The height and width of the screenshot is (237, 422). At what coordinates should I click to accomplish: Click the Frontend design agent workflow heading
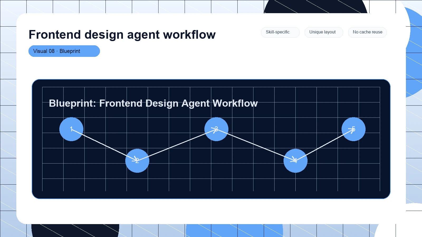(122, 34)
